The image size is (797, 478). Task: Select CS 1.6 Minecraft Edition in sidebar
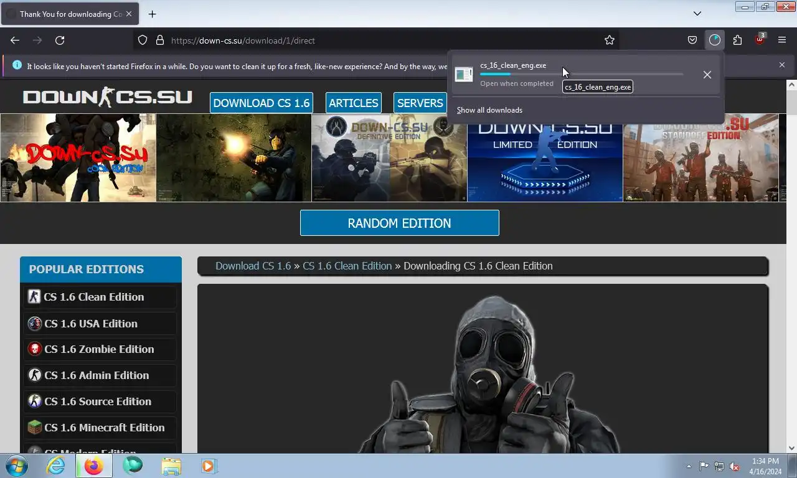pos(100,428)
